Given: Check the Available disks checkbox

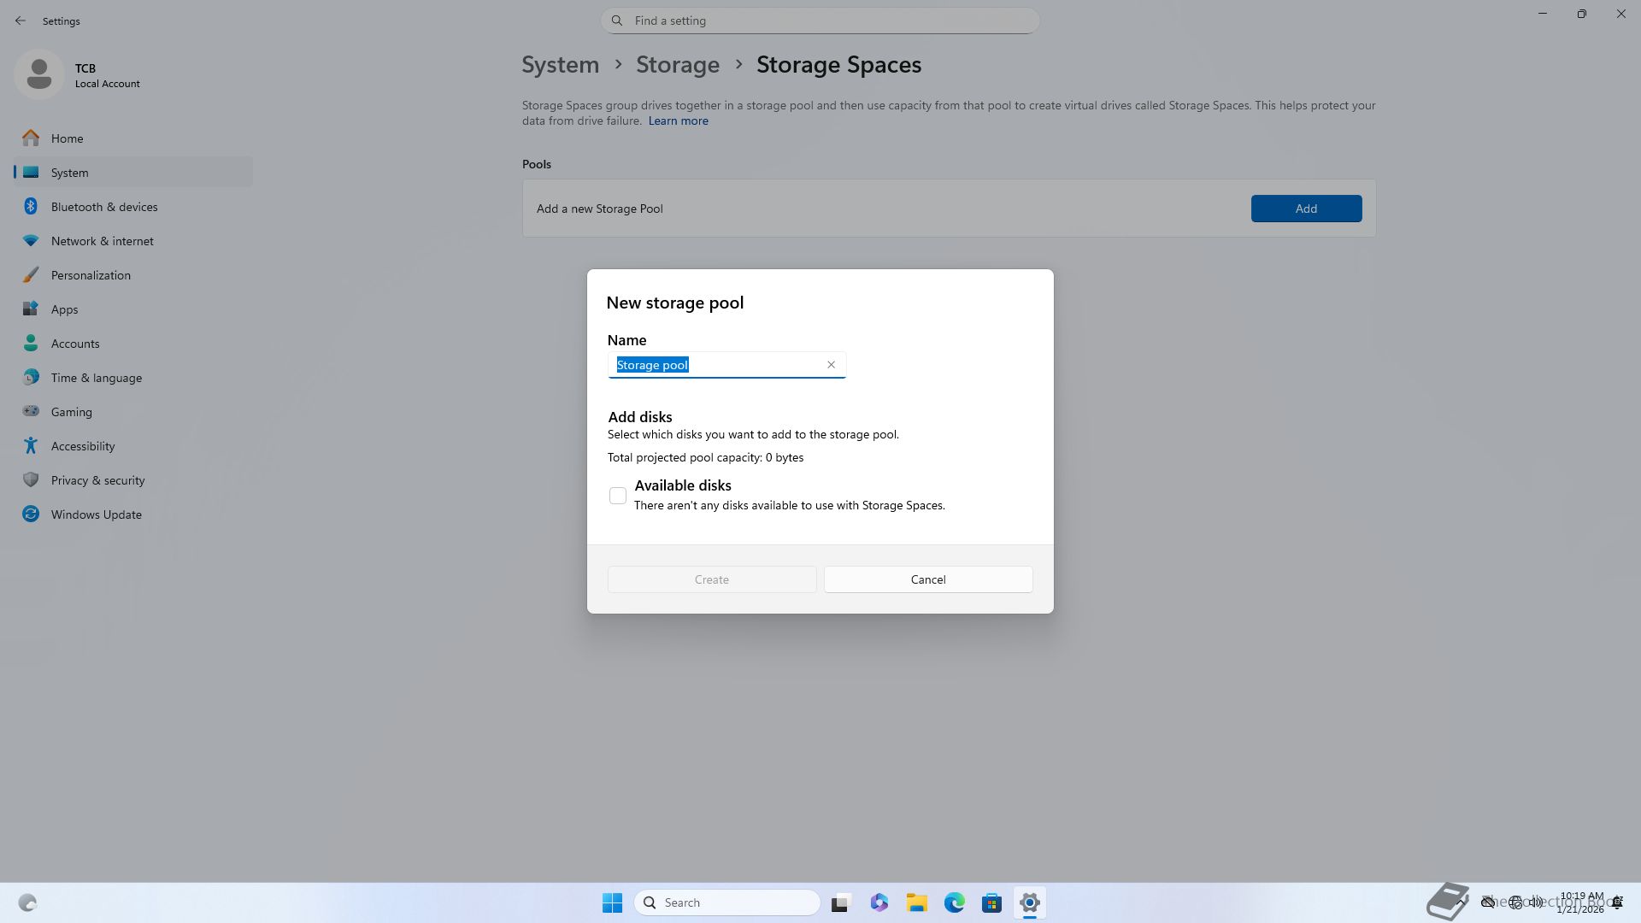Looking at the screenshot, I should (x=618, y=496).
